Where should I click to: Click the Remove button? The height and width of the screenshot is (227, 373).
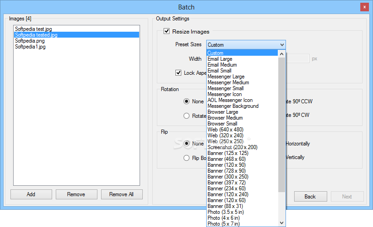pyautogui.click(x=76, y=194)
